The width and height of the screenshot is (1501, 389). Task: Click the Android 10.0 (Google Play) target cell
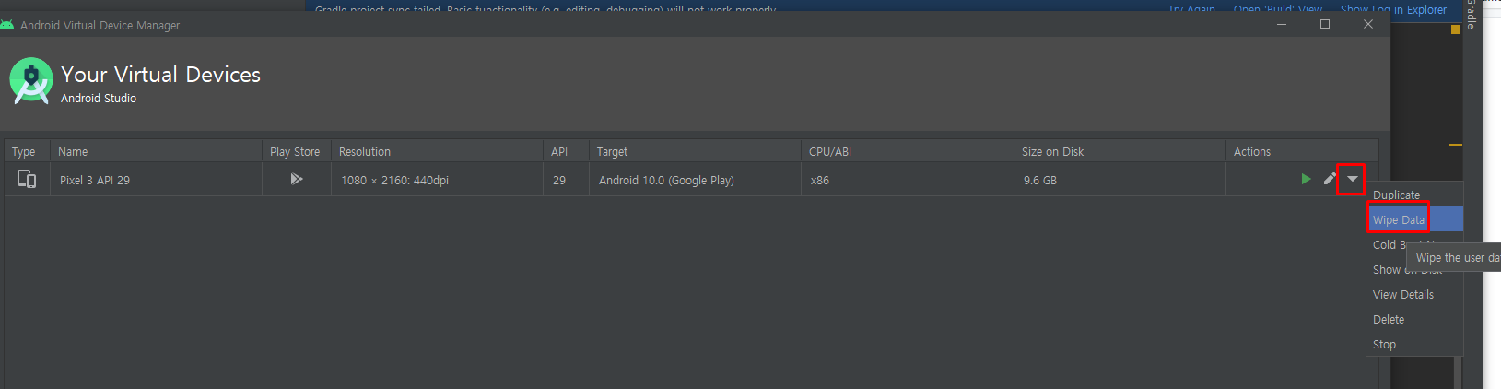coord(695,180)
